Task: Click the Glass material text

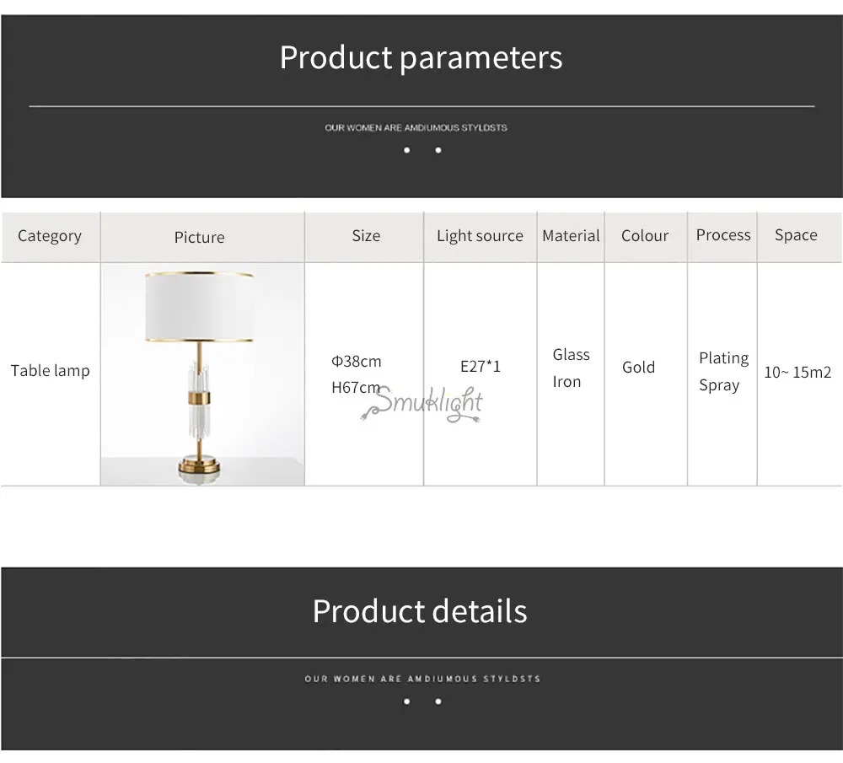Action: [571, 355]
